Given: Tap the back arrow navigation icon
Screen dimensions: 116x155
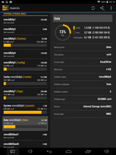Looking at the screenshot, I should pyautogui.click(x=49, y=152).
